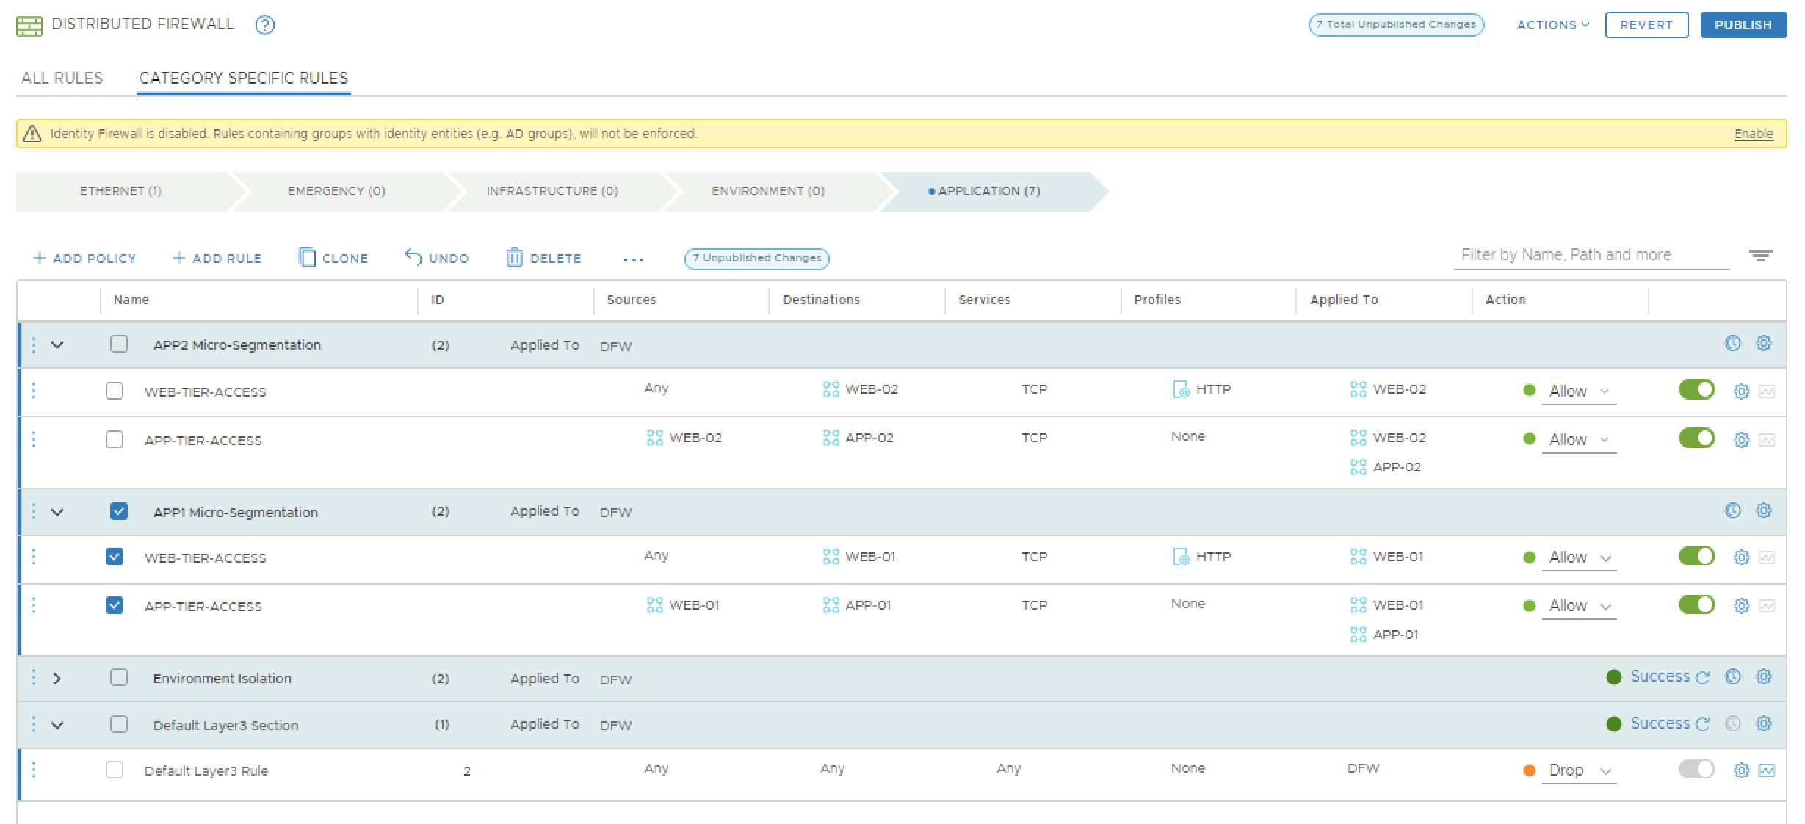Open the Drop action dropdown for Default Layer3 Rule
This screenshot has height=824, width=1805.
pyautogui.click(x=1579, y=770)
